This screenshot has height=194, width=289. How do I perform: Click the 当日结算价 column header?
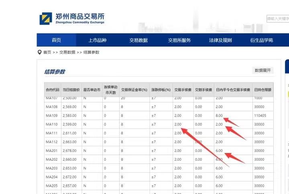point(71,90)
